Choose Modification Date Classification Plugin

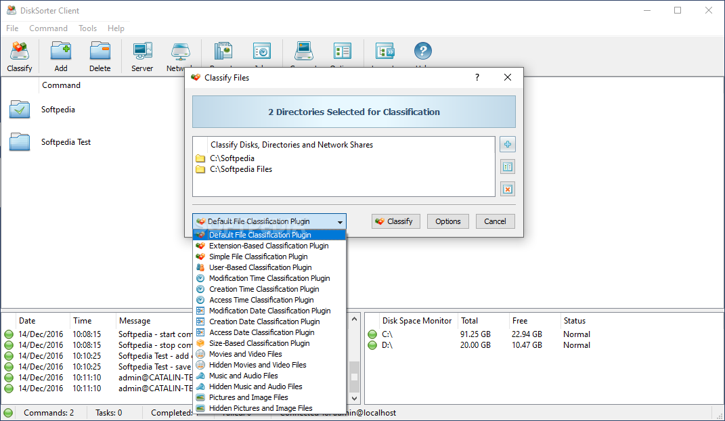(x=269, y=311)
